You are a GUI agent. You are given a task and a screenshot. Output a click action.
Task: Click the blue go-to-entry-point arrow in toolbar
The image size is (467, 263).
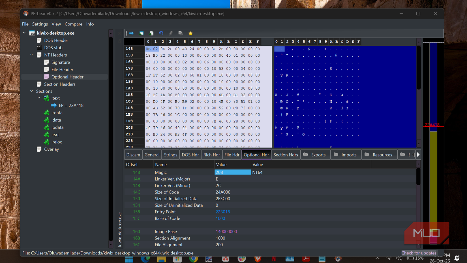tap(131, 33)
